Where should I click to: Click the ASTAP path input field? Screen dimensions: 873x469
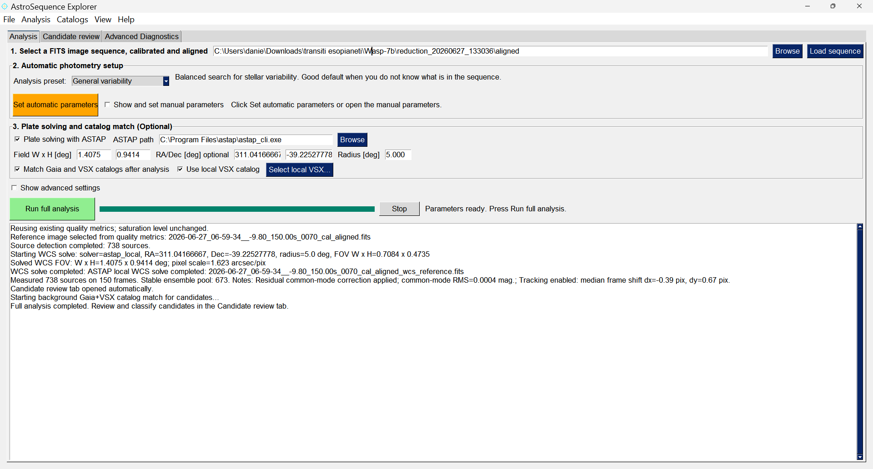click(x=246, y=140)
